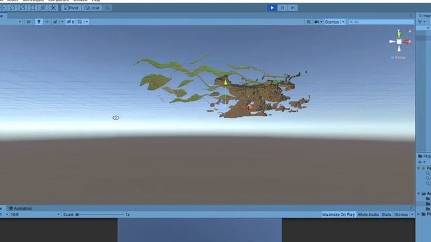
Task: Open the Create (+) menu in Hierarchy panel
Action: pyautogui.click(x=422, y=22)
